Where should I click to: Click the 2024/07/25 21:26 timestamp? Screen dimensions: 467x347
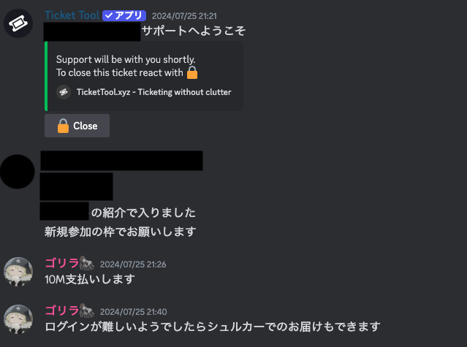tap(133, 264)
